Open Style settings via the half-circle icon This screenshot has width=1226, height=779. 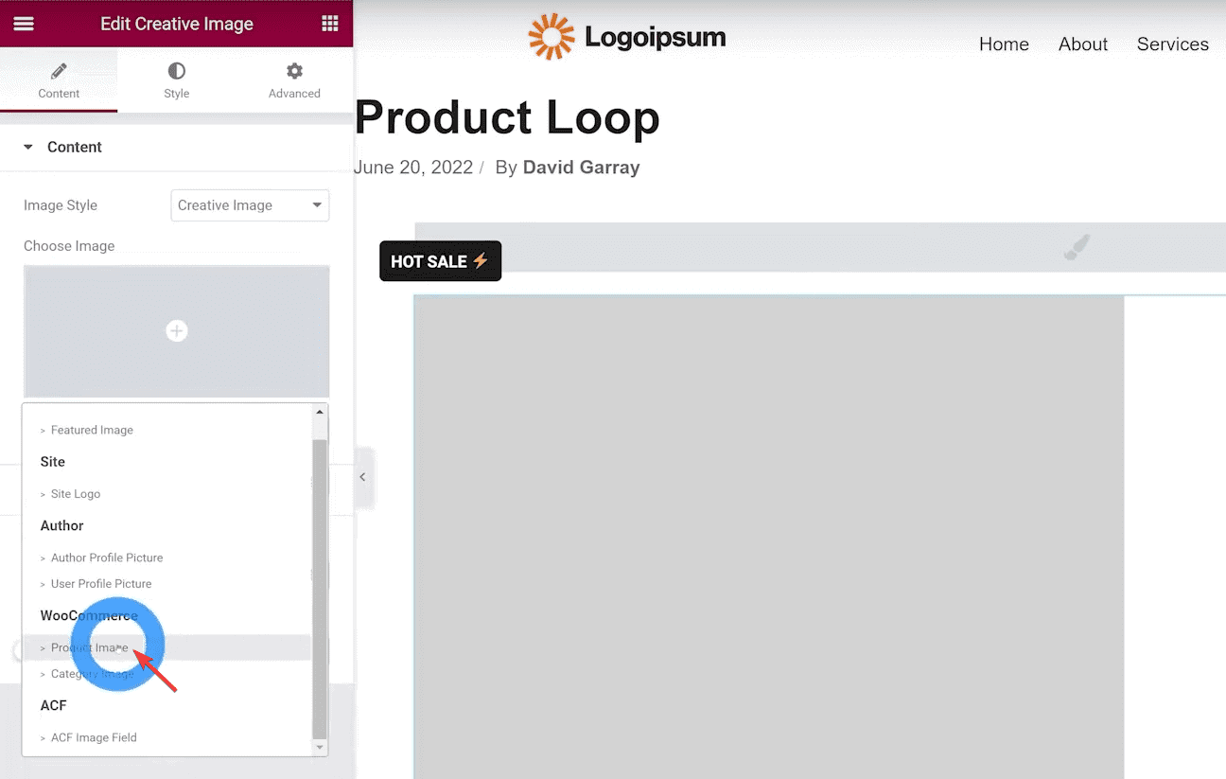(x=176, y=80)
